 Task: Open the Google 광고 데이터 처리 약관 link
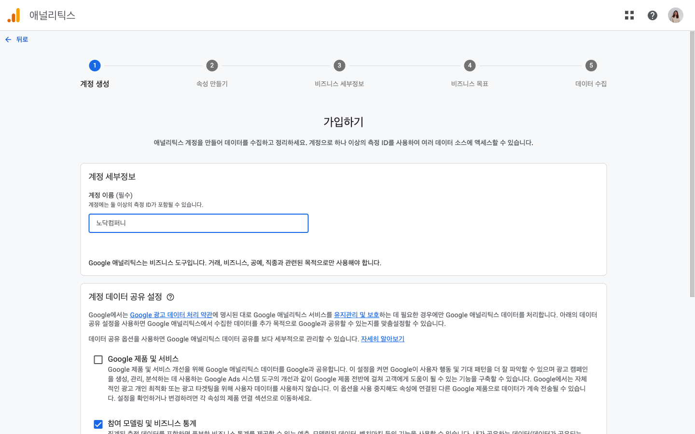(x=171, y=315)
